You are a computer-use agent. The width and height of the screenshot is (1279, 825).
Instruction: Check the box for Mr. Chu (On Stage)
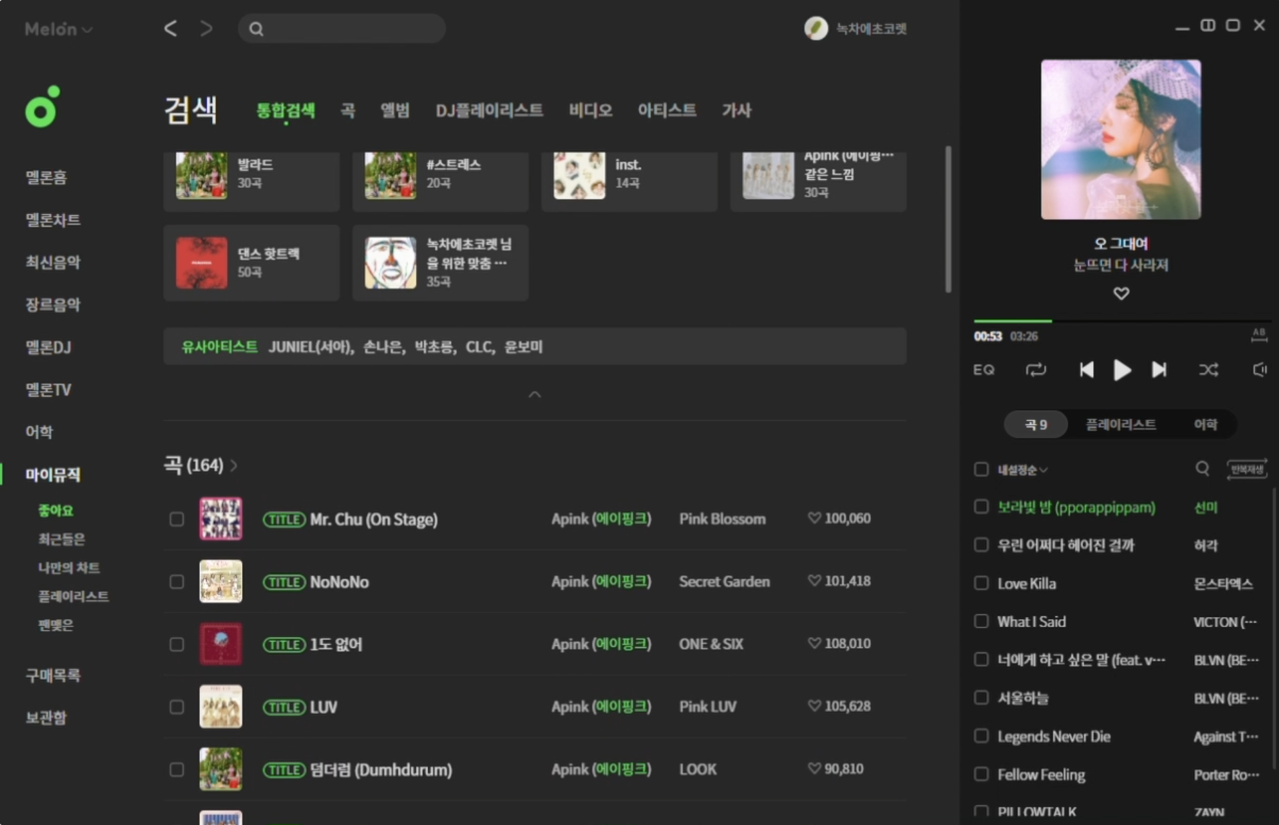pos(177,519)
